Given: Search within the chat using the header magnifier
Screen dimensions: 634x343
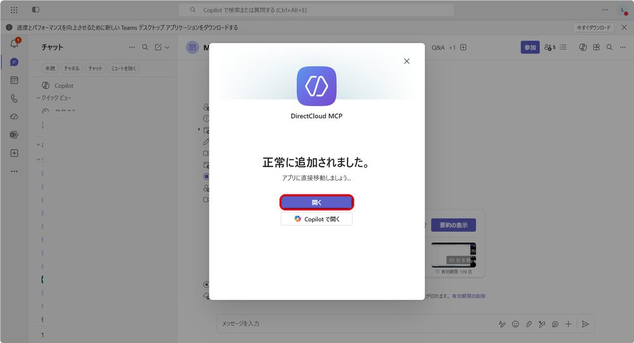Looking at the screenshot, I should pyautogui.click(x=609, y=48).
